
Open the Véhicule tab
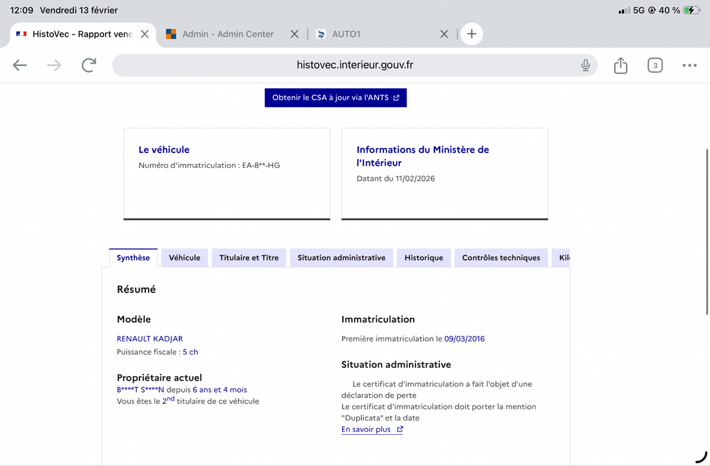pos(185,258)
